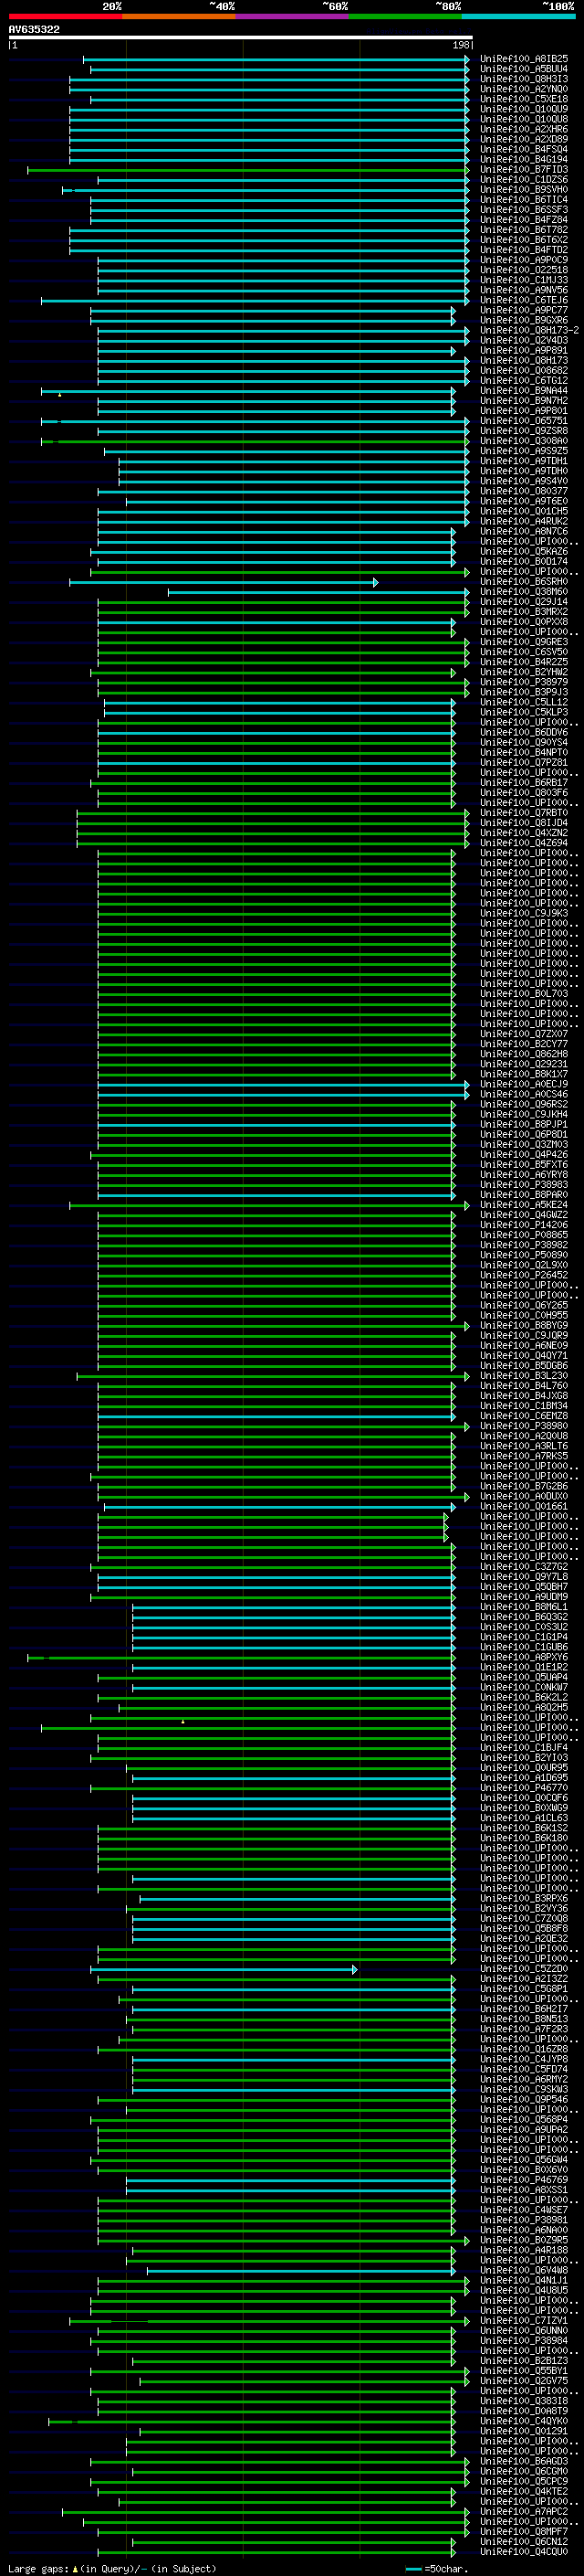Open hit UniRef100_B6SSF3

[524, 210]
